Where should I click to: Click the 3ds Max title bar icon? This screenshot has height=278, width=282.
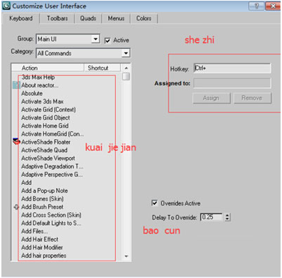click(6, 6)
